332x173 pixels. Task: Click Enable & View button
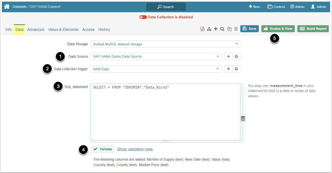[278, 29]
